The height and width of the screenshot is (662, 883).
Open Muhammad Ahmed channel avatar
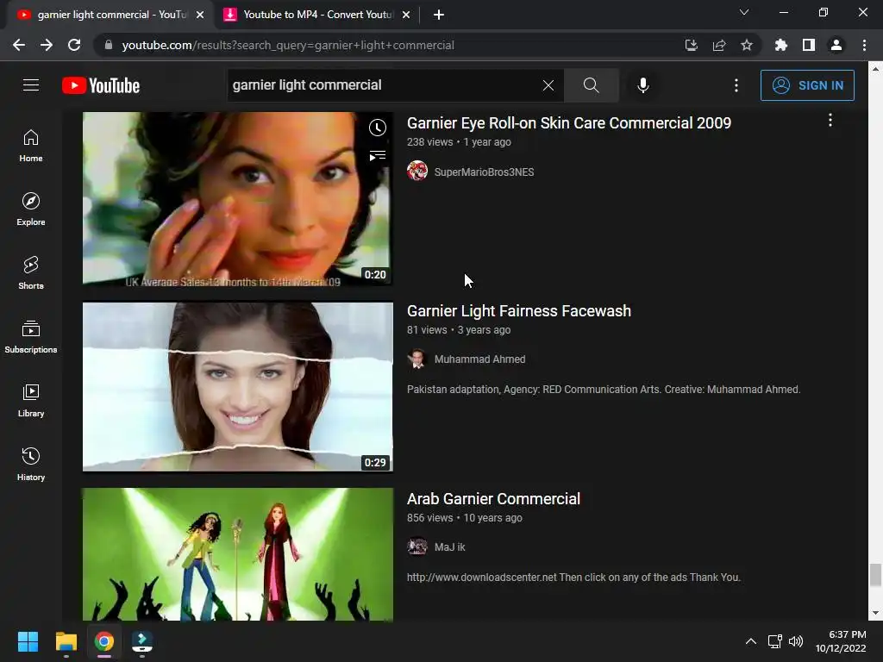(x=417, y=359)
